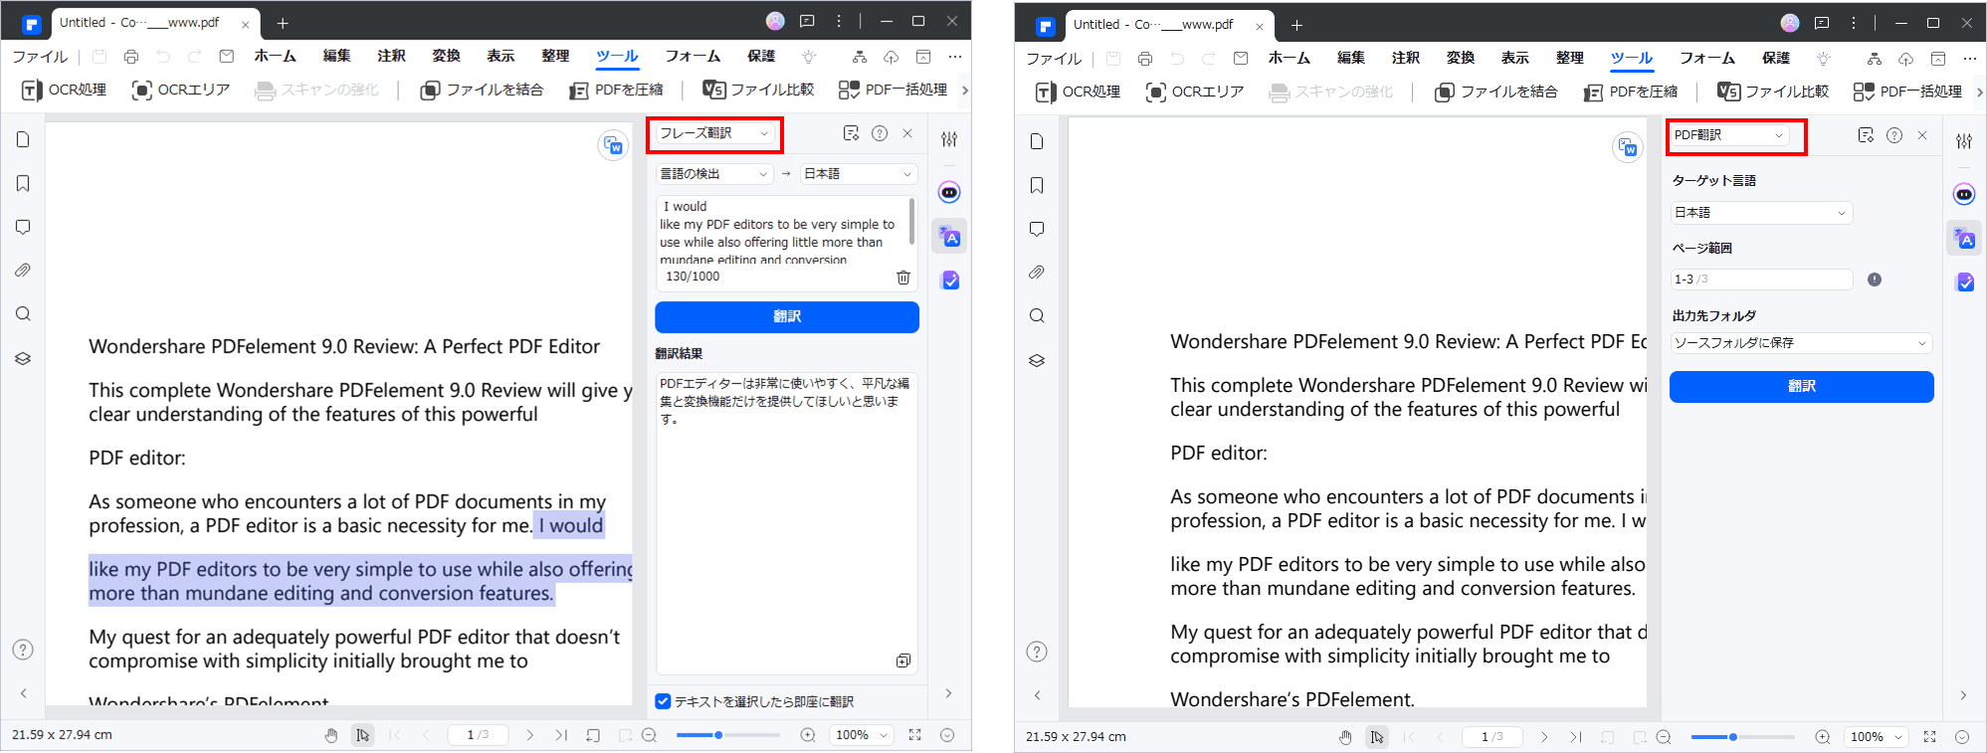Open layers icon in left window sidebar

point(23,358)
